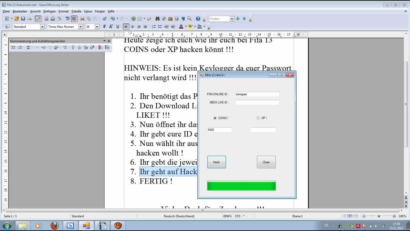Toggle Bold (F) formatting
This screenshot has width=410, height=231.
[x=104, y=27]
